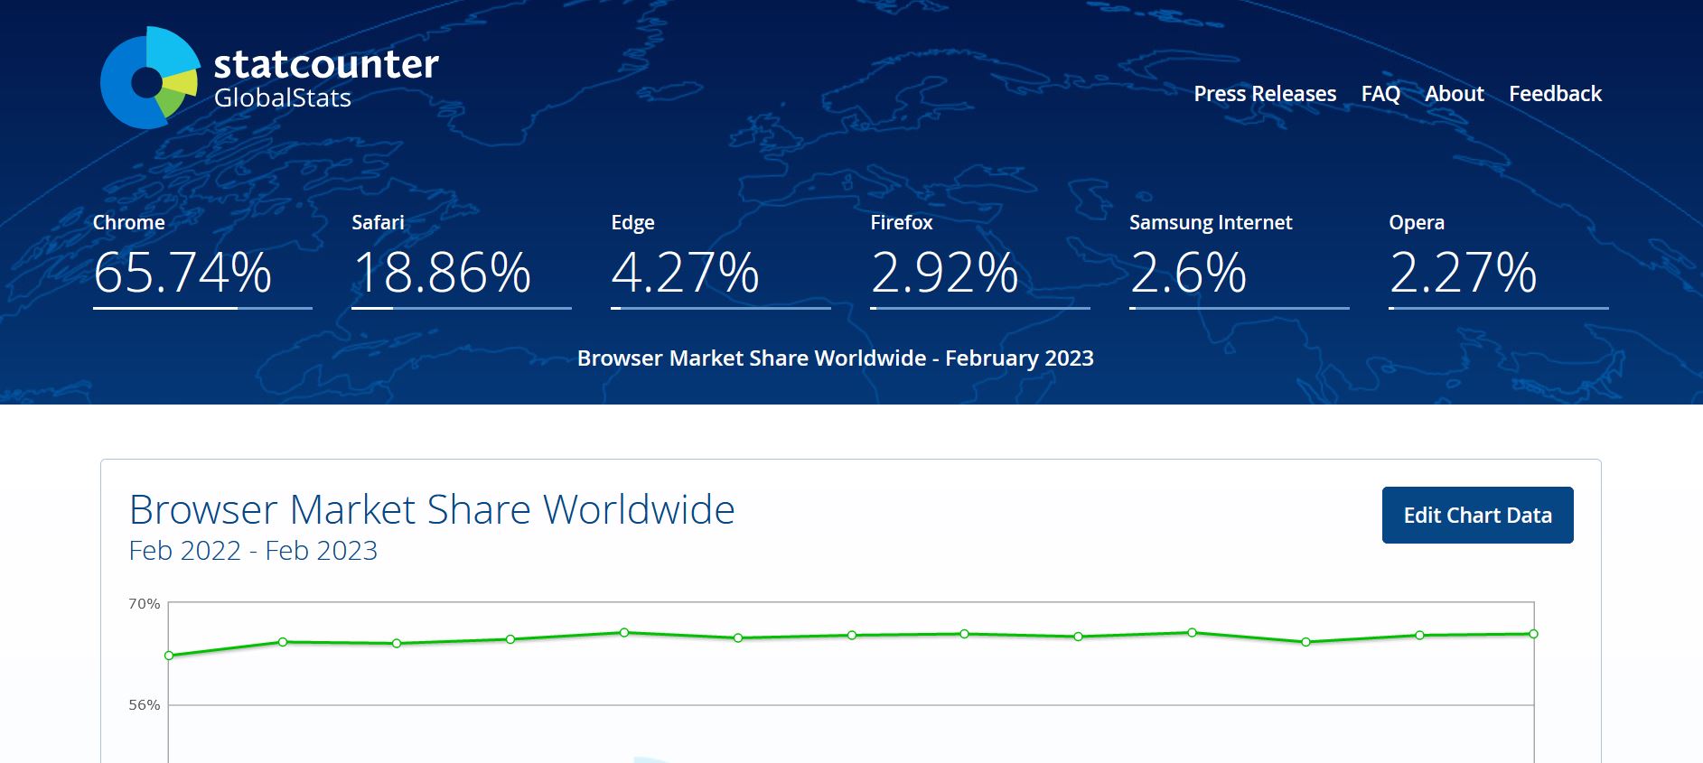Open the Press Releases page

(1264, 94)
